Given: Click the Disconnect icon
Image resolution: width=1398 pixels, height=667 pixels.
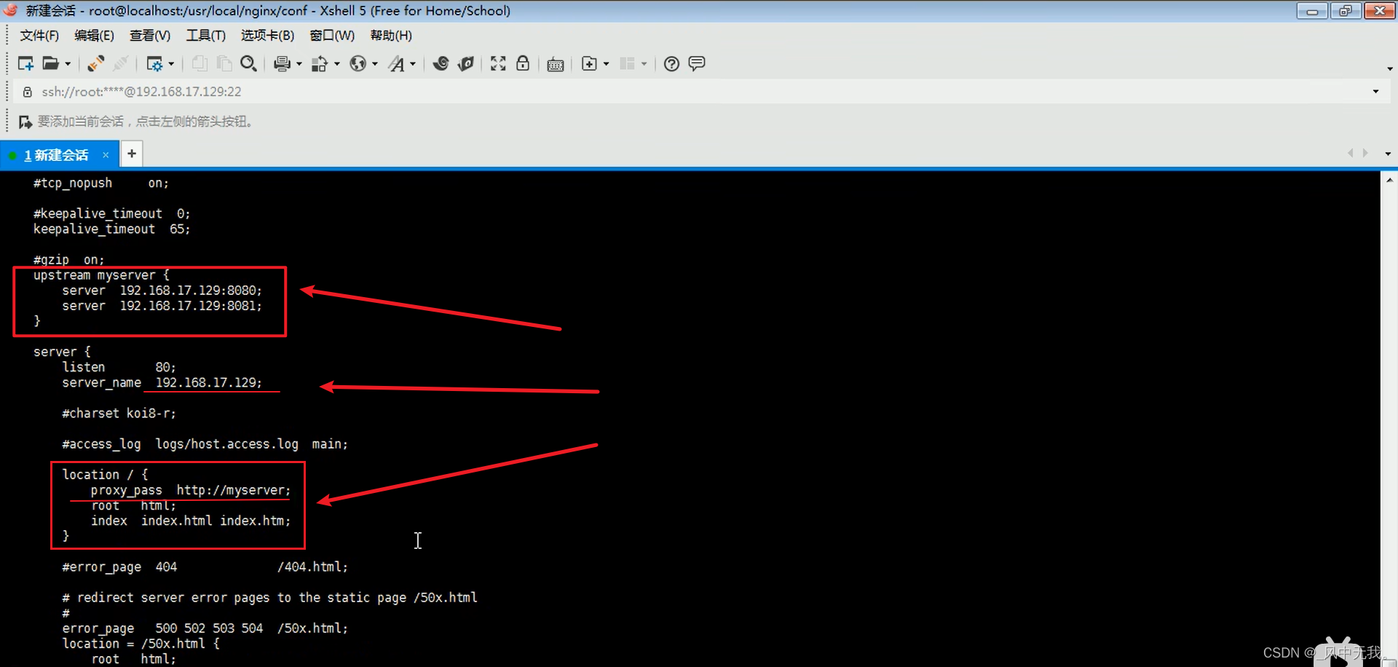Looking at the screenshot, I should [121, 64].
